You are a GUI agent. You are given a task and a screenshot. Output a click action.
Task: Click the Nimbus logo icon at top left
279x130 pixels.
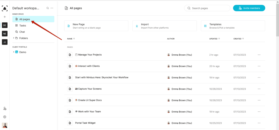tap(5, 8)
